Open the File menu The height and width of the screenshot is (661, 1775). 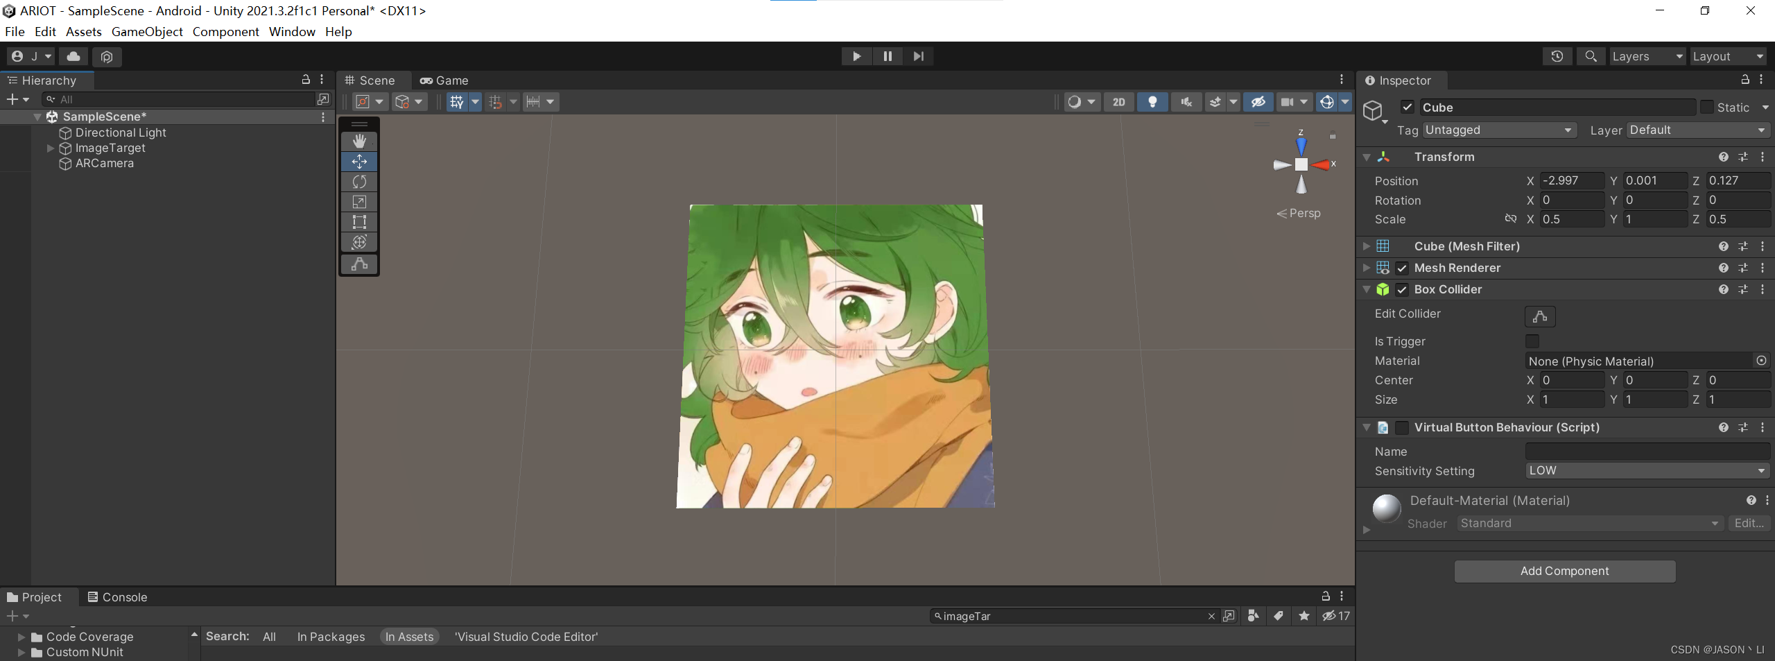click(15, 31)
